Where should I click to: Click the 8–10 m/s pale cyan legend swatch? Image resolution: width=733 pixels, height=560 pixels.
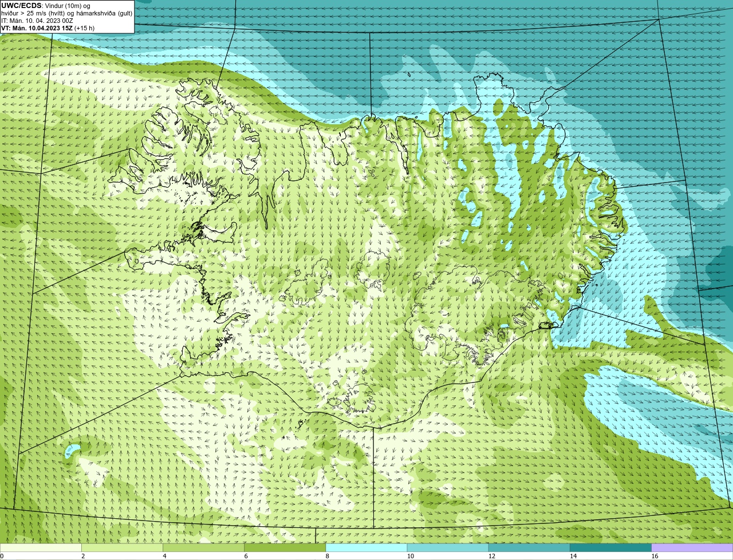(x=366, y=548)
